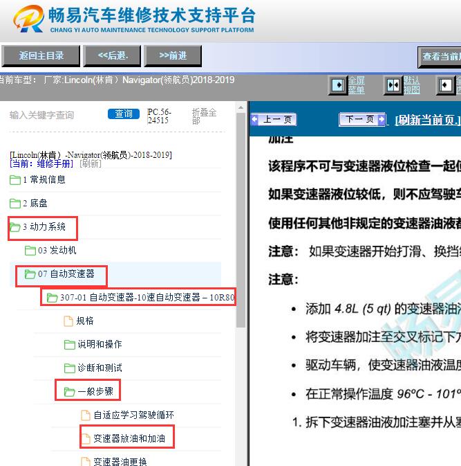
Task: Expand the 说明和操作 folder icon
Action: coord(69,345)
